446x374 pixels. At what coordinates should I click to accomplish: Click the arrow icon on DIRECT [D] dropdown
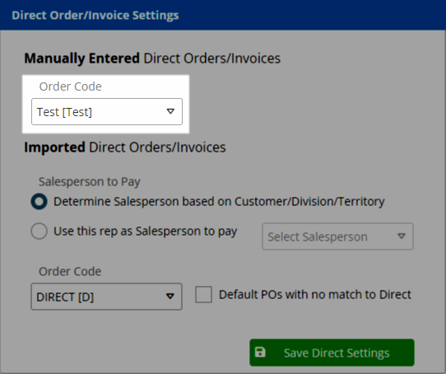coord(170,297)
